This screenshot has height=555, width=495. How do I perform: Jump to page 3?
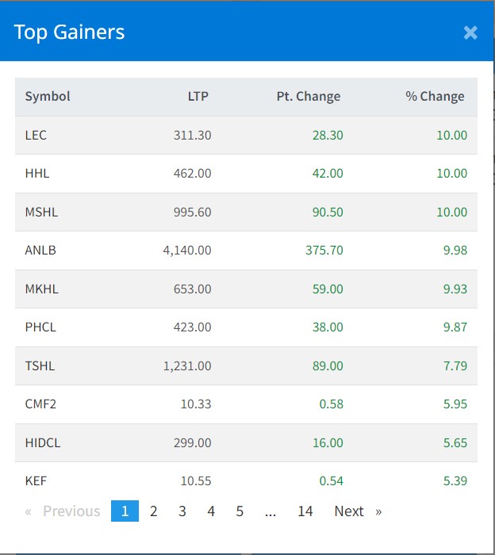pyautogui.click(x=182, y=511)
